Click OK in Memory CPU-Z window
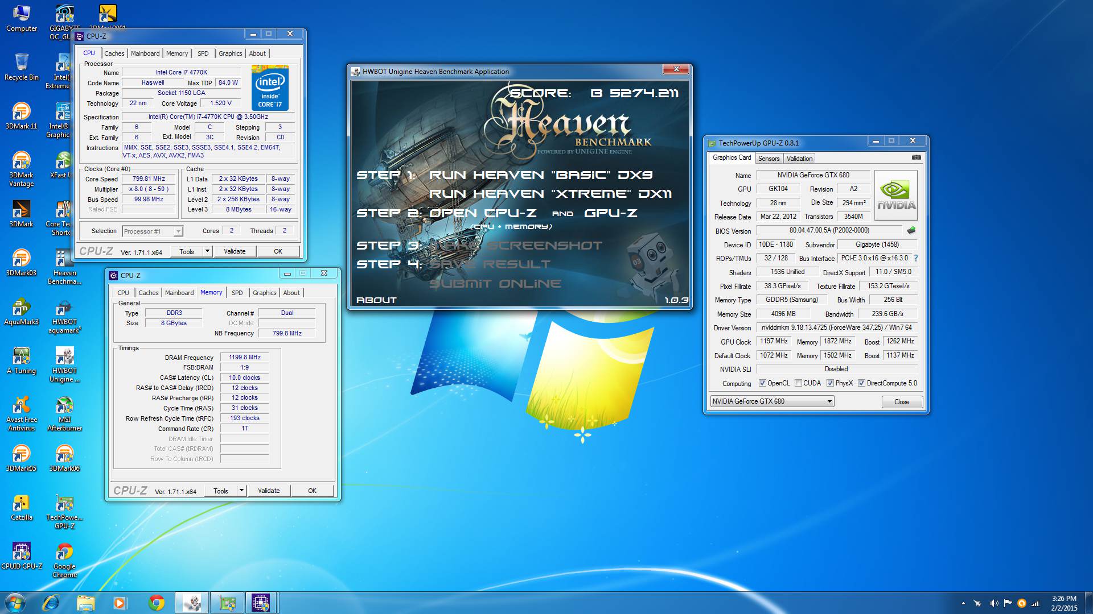 (312, 491)
